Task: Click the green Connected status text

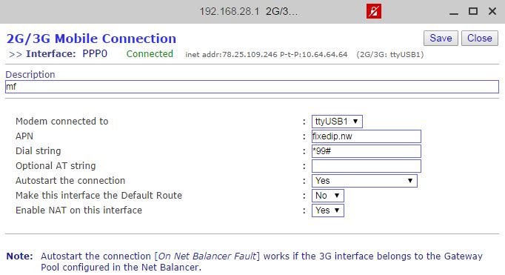Action: (150, 54)
